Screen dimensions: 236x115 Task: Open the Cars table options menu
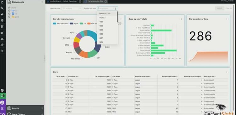click(227, 72)
